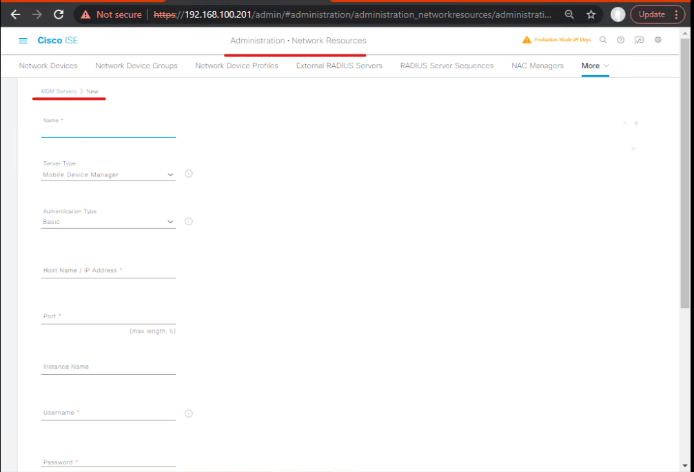Screen dimensions: 694x472
Task: Switch to Network Device Profiles tab
Action: click(x=237, y=66)
